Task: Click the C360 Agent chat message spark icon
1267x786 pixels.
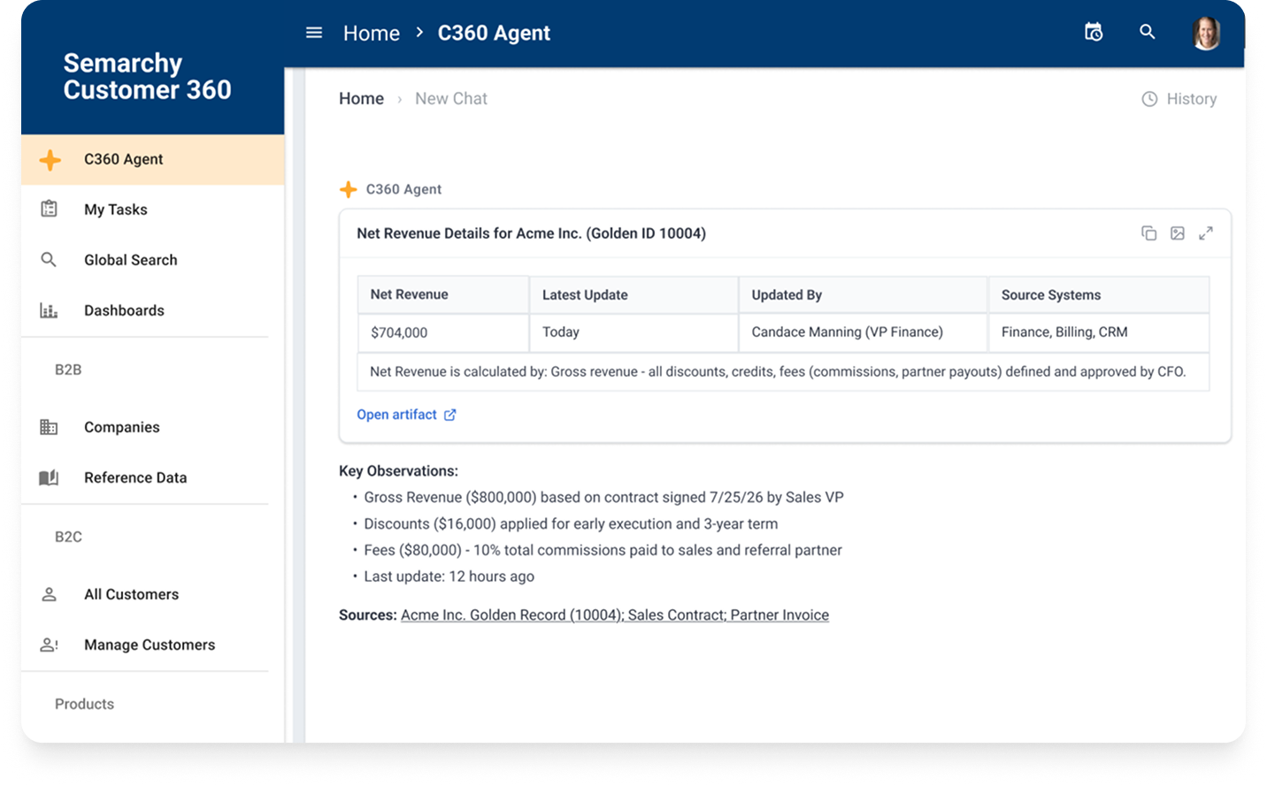Action: pos(349,189)
